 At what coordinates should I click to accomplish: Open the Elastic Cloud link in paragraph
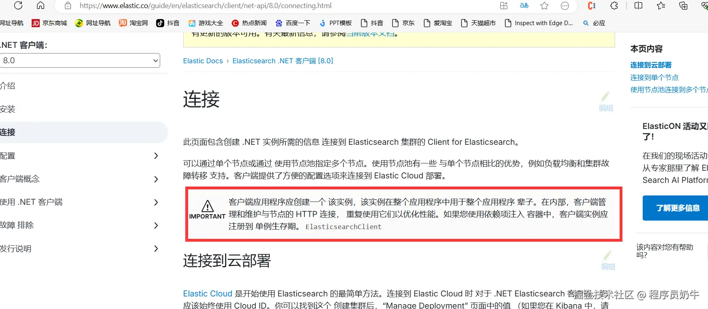click(x=208, y=294)
